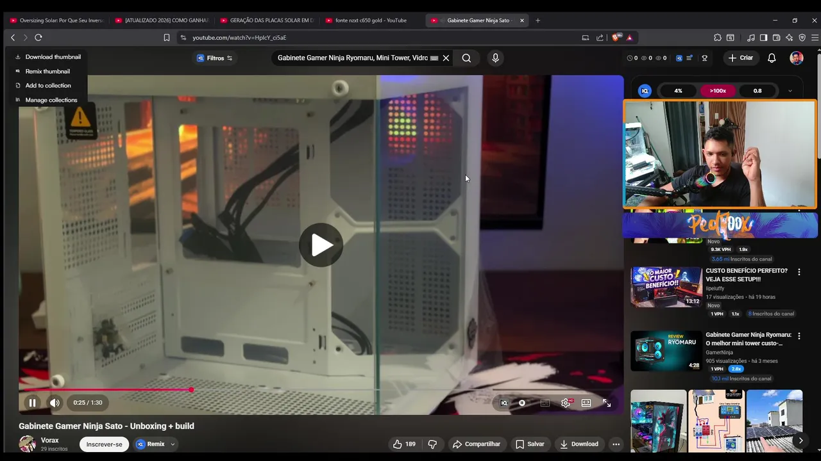821x461 pixels.
Task: Save the video with Salvar
Action: (x=530, y=444)
